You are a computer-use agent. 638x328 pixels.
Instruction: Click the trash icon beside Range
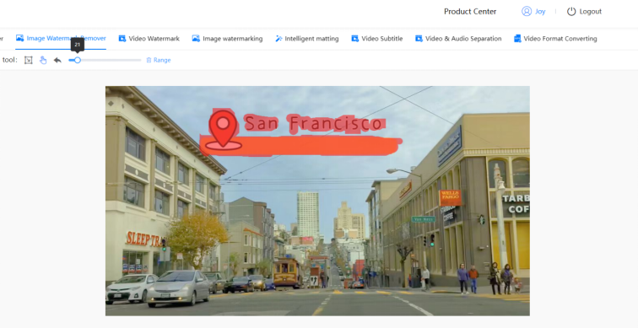(x=149, y=60)
